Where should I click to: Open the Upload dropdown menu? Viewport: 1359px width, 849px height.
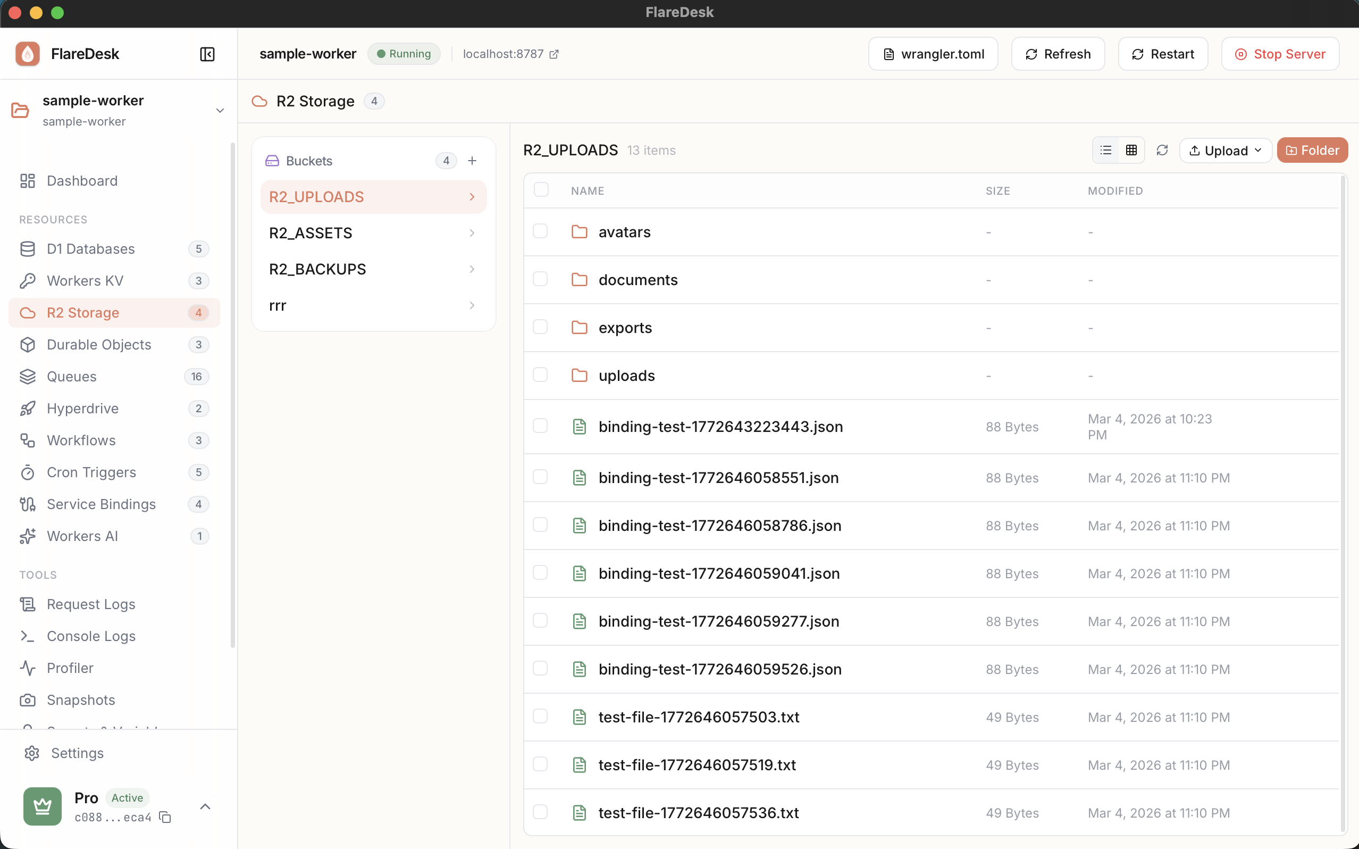[1225, 150]
